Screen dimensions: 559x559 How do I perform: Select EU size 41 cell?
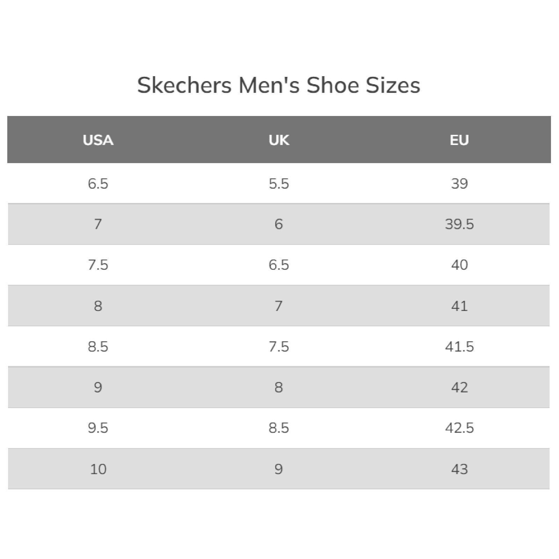(x=459, y=306)
